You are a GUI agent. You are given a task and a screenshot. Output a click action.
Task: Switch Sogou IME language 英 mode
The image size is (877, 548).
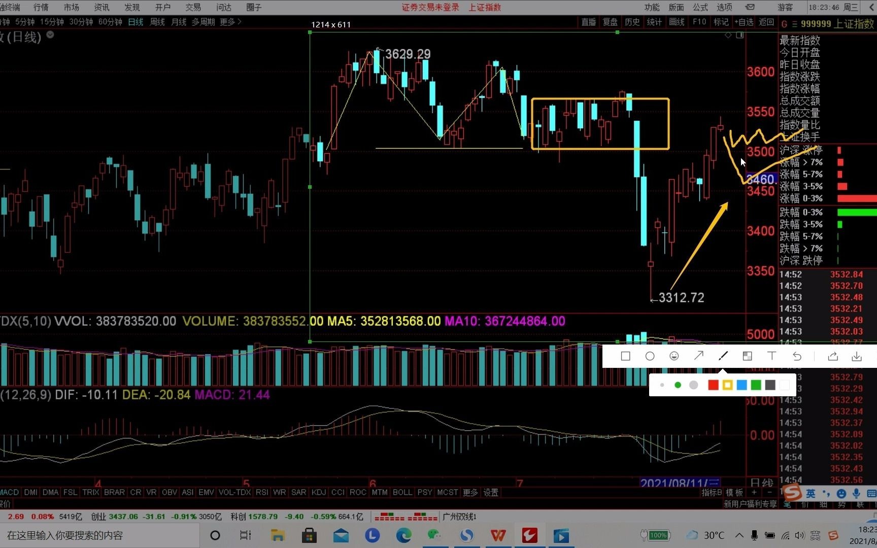coord(811,493)
